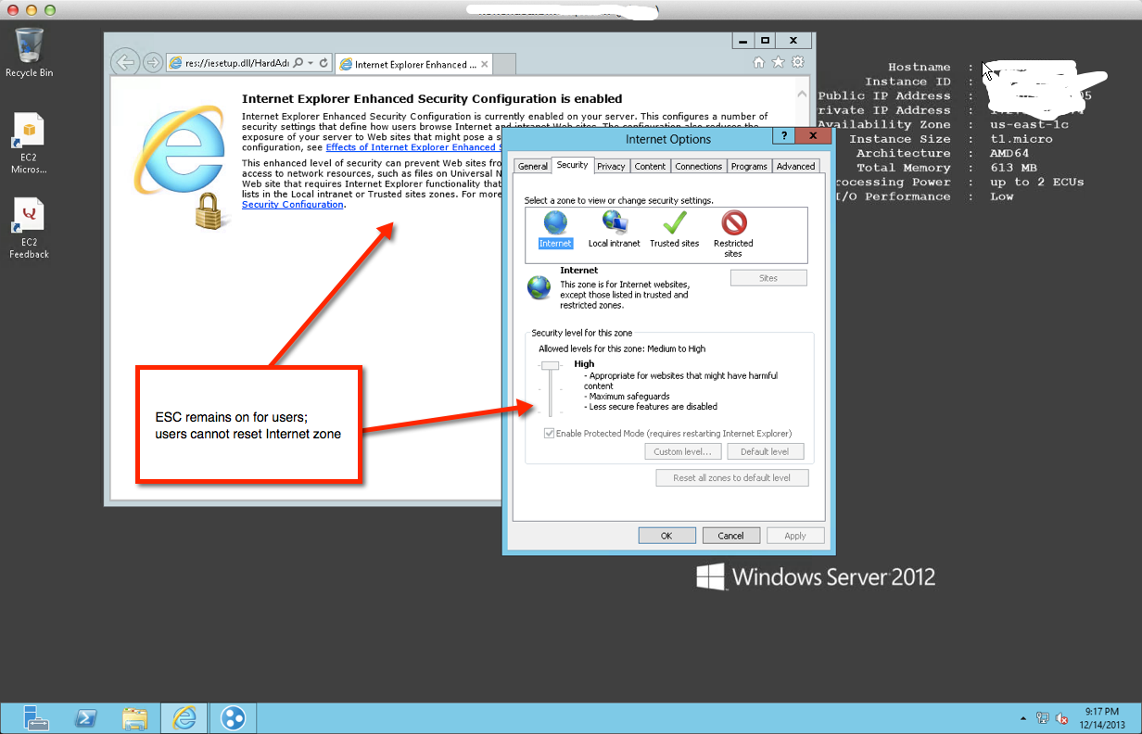Screen dimensions: 1142x734
Task: Open the address bar dropdown arrow
Action: 310,63
